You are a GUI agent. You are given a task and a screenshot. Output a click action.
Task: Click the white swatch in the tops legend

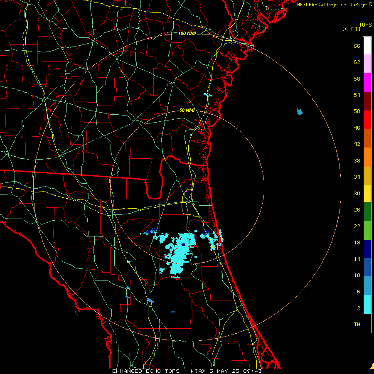point(367,46)
